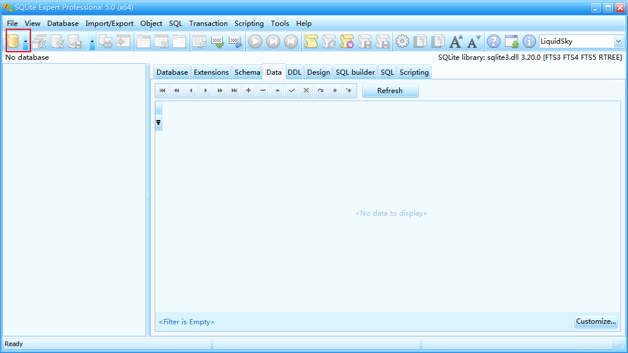Click the second save script as icon
The image size is (628, 353).
[383, 41]
